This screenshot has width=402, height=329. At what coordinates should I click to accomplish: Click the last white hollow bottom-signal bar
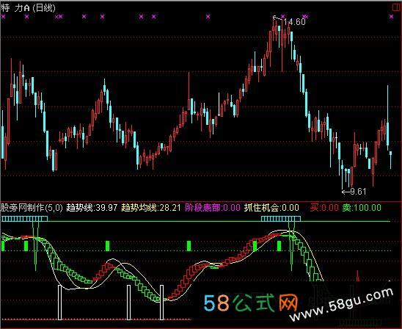(x=162, y=303)
